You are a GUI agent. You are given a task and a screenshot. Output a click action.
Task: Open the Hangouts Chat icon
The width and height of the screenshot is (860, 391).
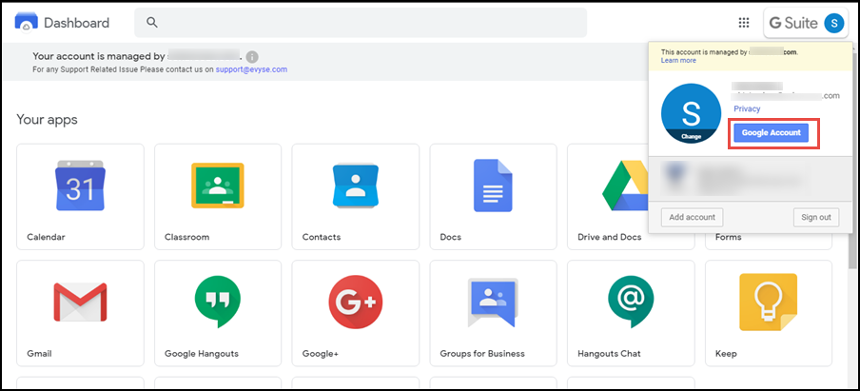(631, 302)
